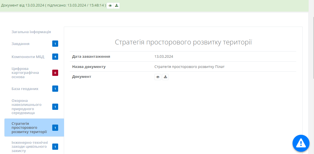Preview the Стратегія просторового розвитку Пілат document
This screenshot has height=154, width=314.
pos(158,77)
